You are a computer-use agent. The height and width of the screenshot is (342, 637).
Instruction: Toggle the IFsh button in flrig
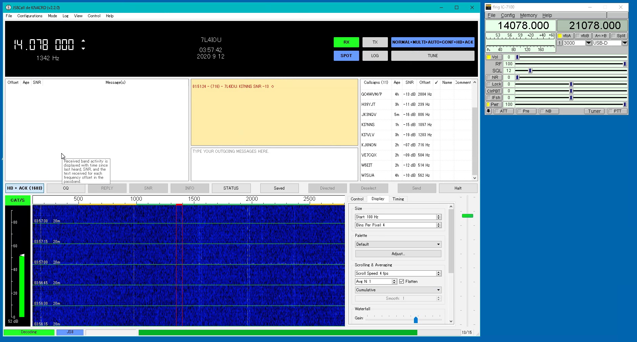494,98
